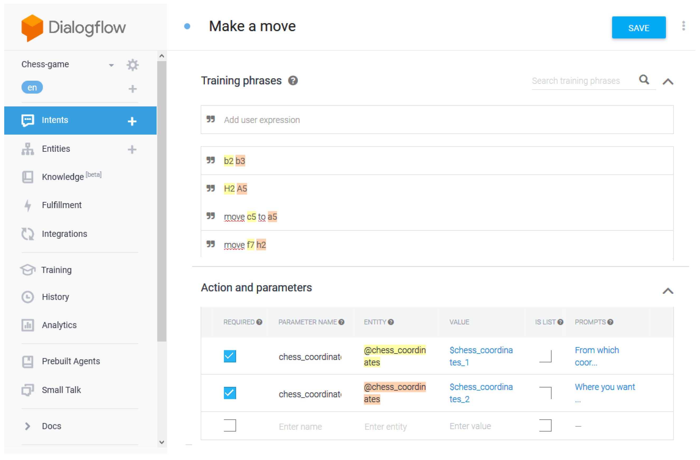This screenshot has height=460, width=700.
Task: Click the training phrases search magnifier
Action: click(x=644, y=80)
